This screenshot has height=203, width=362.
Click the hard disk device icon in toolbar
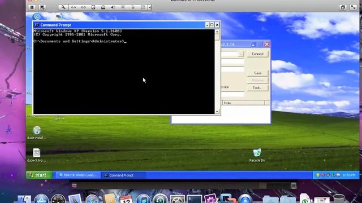[93, 7]
